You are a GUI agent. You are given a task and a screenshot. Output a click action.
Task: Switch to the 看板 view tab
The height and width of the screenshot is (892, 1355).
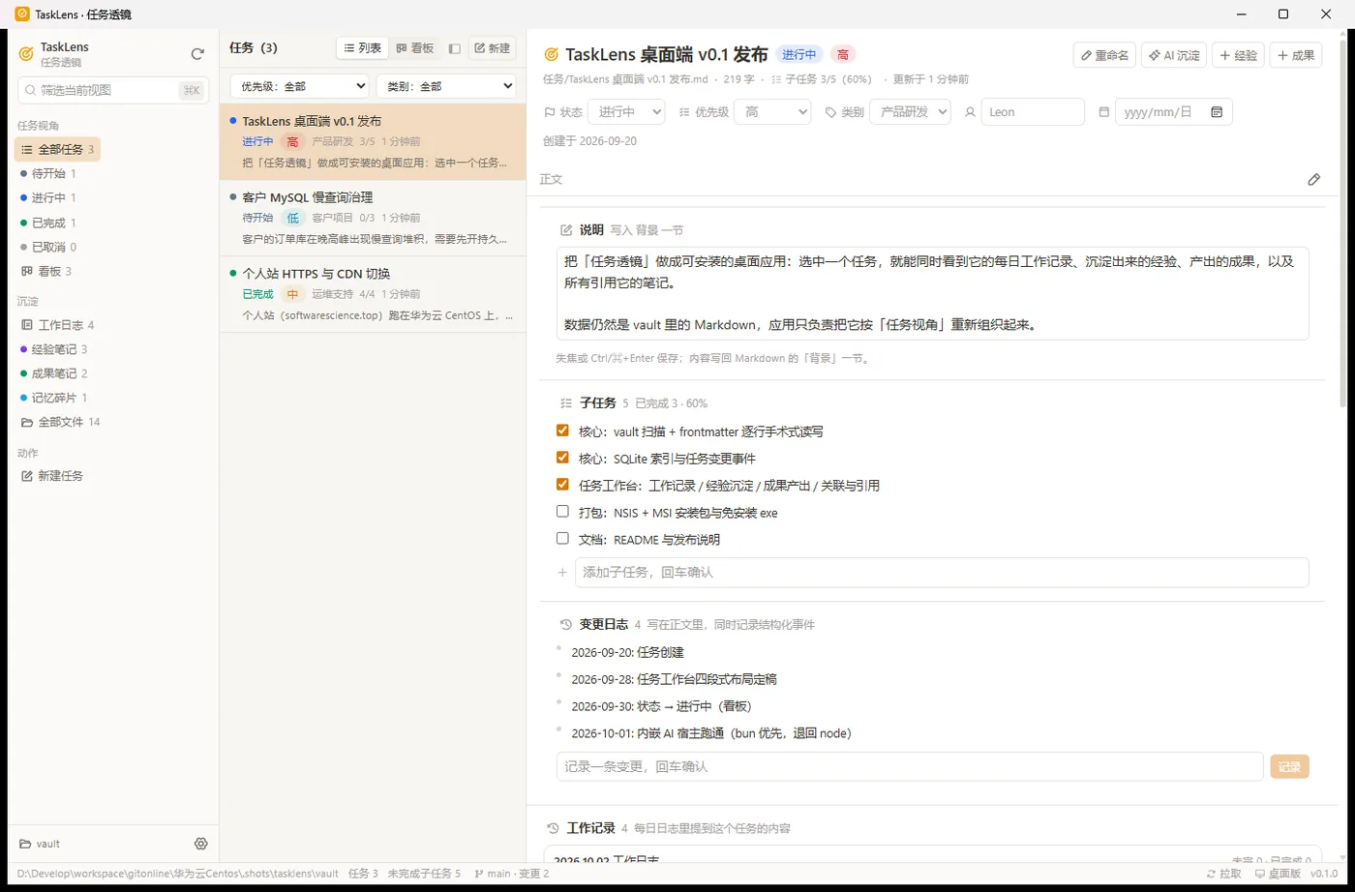(415, 48)
